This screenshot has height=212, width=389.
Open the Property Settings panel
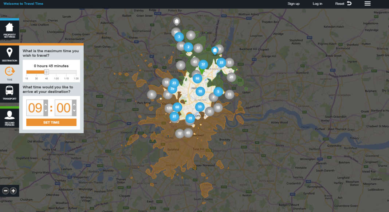click(x=9, y=30)
